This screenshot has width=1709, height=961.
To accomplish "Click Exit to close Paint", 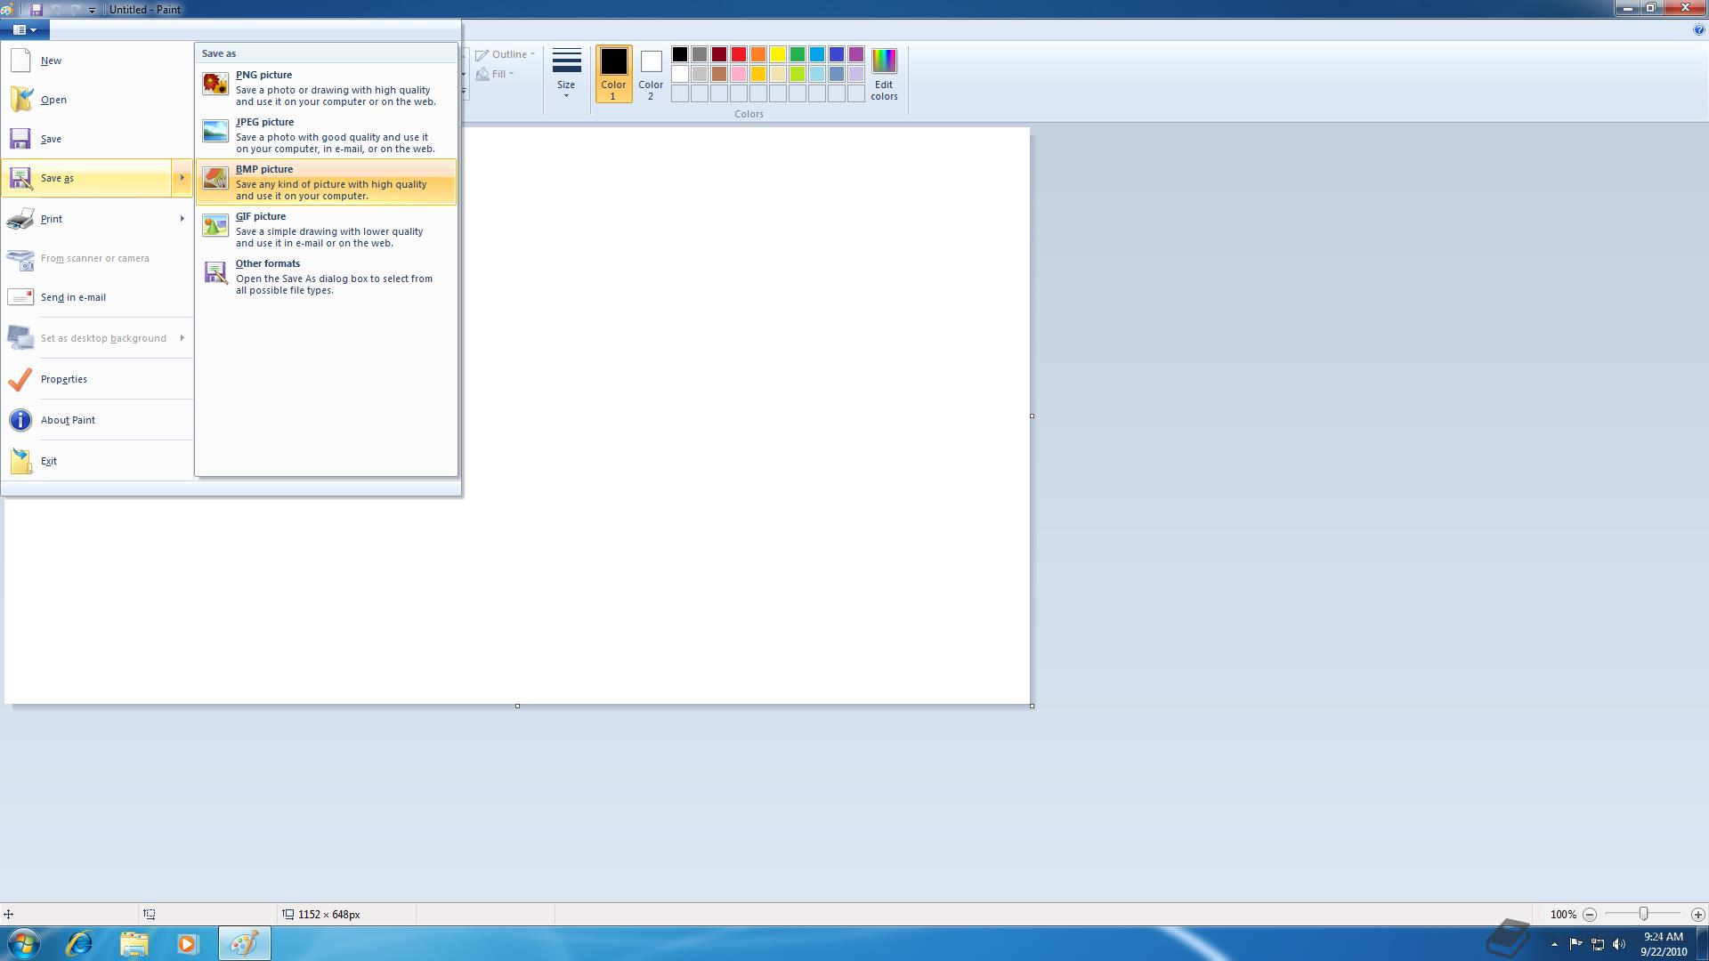I will coord(98,461).
